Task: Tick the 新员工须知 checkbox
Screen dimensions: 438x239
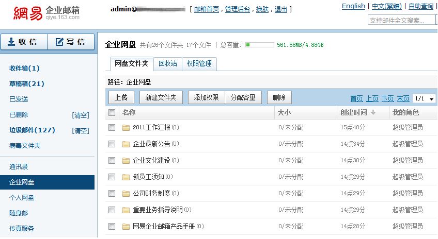Action: (x=112, y=177)
